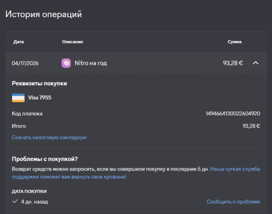The width and height of the screenshot is (272, 214).
Task: Click the История операций heading
Action: [43, 14]
